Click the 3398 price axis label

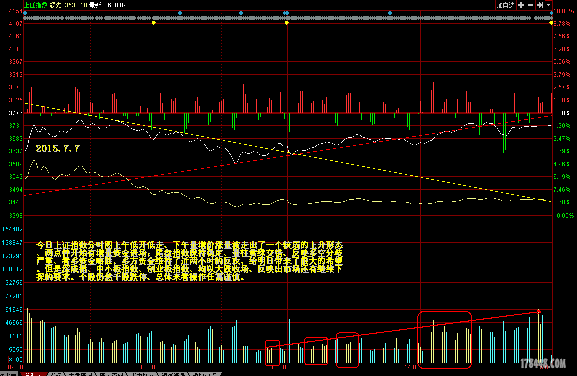pyautogui.click(x=16, y=216)
